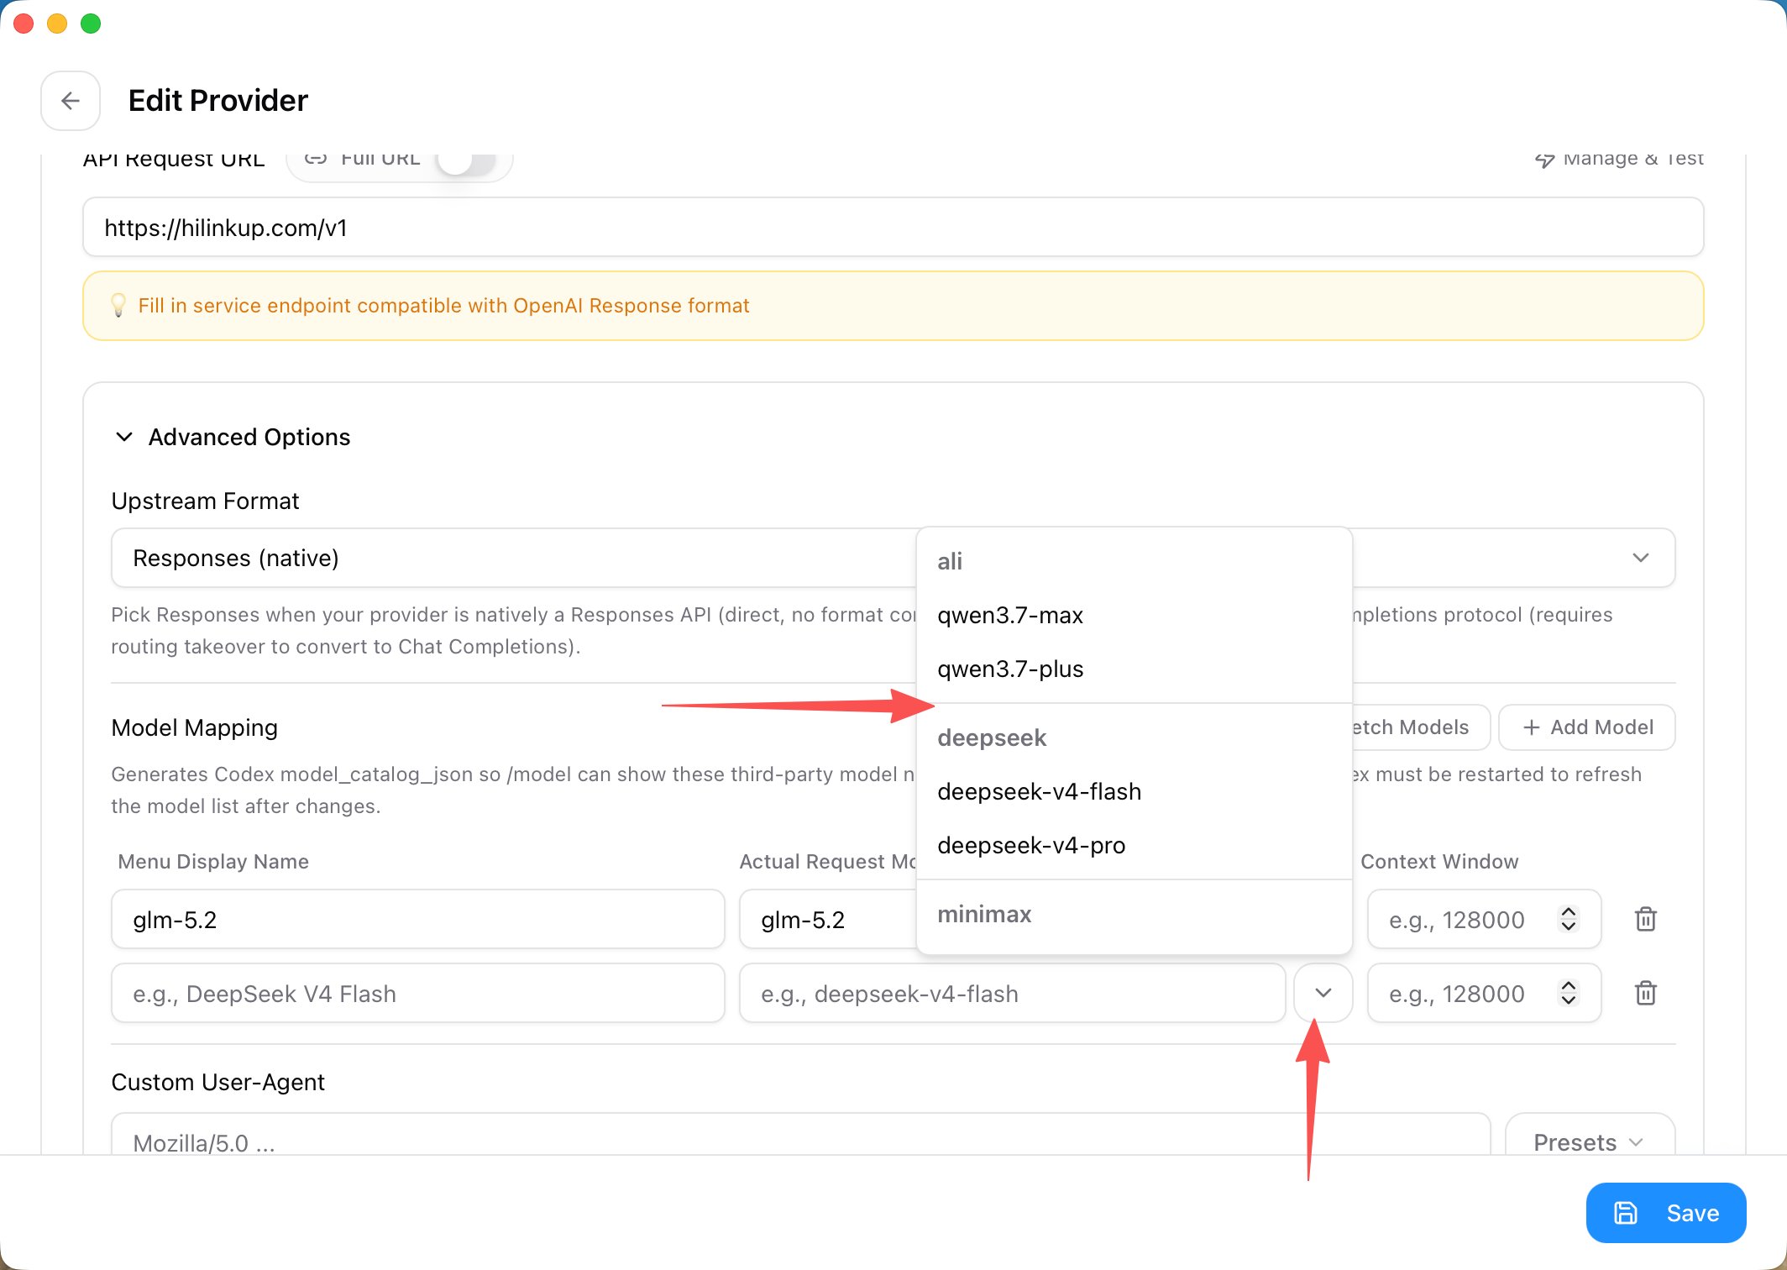Focus the empty Menu Display Name field
This screenshot has height=1270, width=1787.
[418, 993]
